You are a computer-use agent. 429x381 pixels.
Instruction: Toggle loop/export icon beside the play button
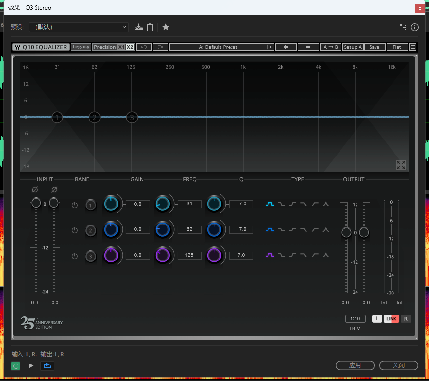47,366
